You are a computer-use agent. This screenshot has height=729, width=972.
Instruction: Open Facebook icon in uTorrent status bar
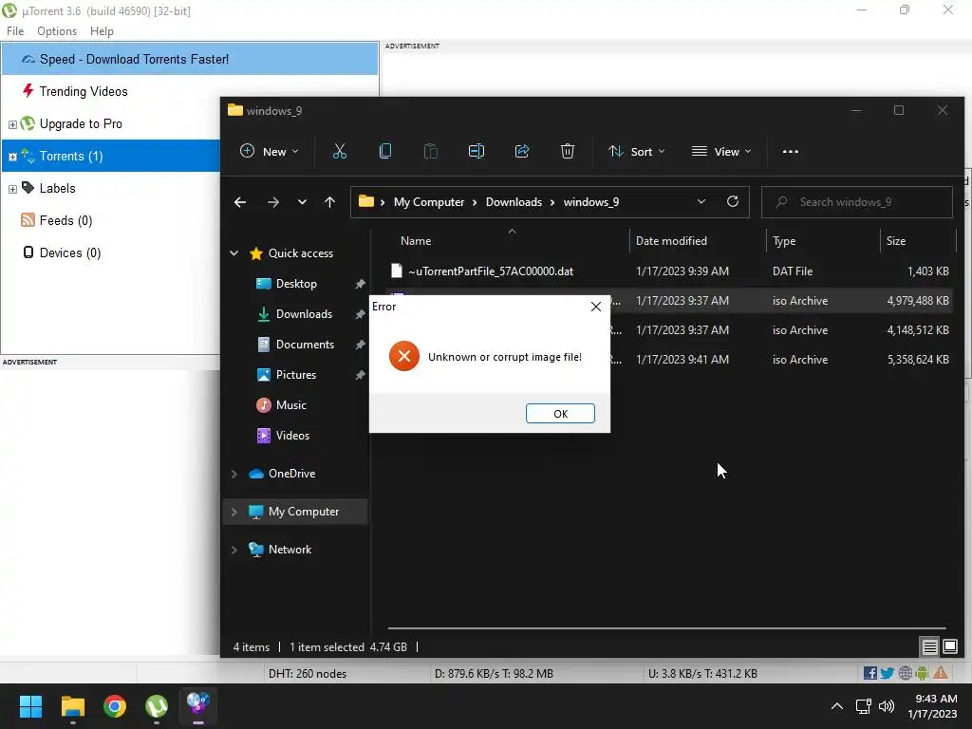point(870,673)
